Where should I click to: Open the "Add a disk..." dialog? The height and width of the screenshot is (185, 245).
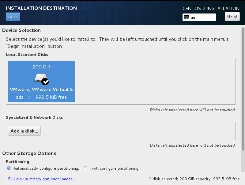pyautogui.click(x=24, y=130)
